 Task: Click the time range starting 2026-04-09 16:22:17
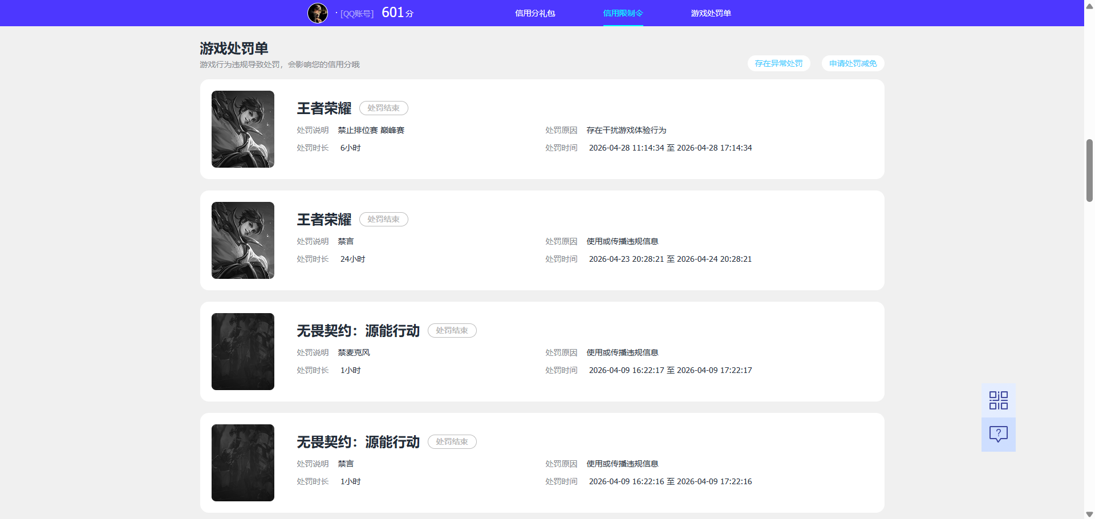coord(670,370)
